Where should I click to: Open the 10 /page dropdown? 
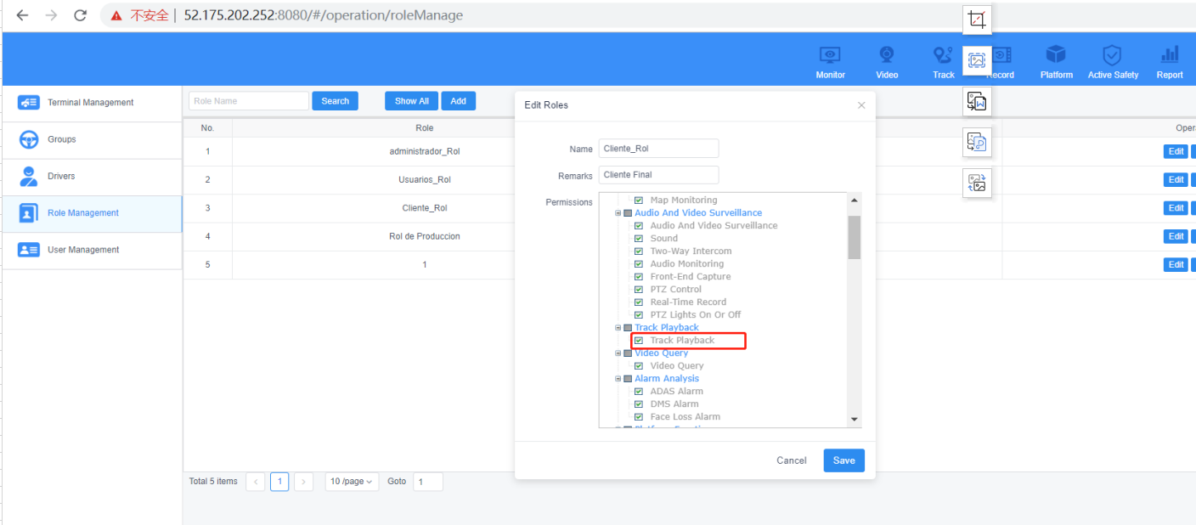tap(351, 482)
